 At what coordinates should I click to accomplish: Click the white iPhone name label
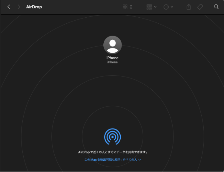(112, 58)
